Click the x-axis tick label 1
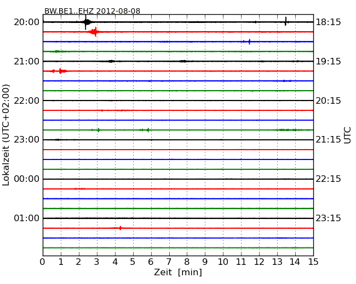The width and height of the screenshot is (356, 284). click(61, 262)
